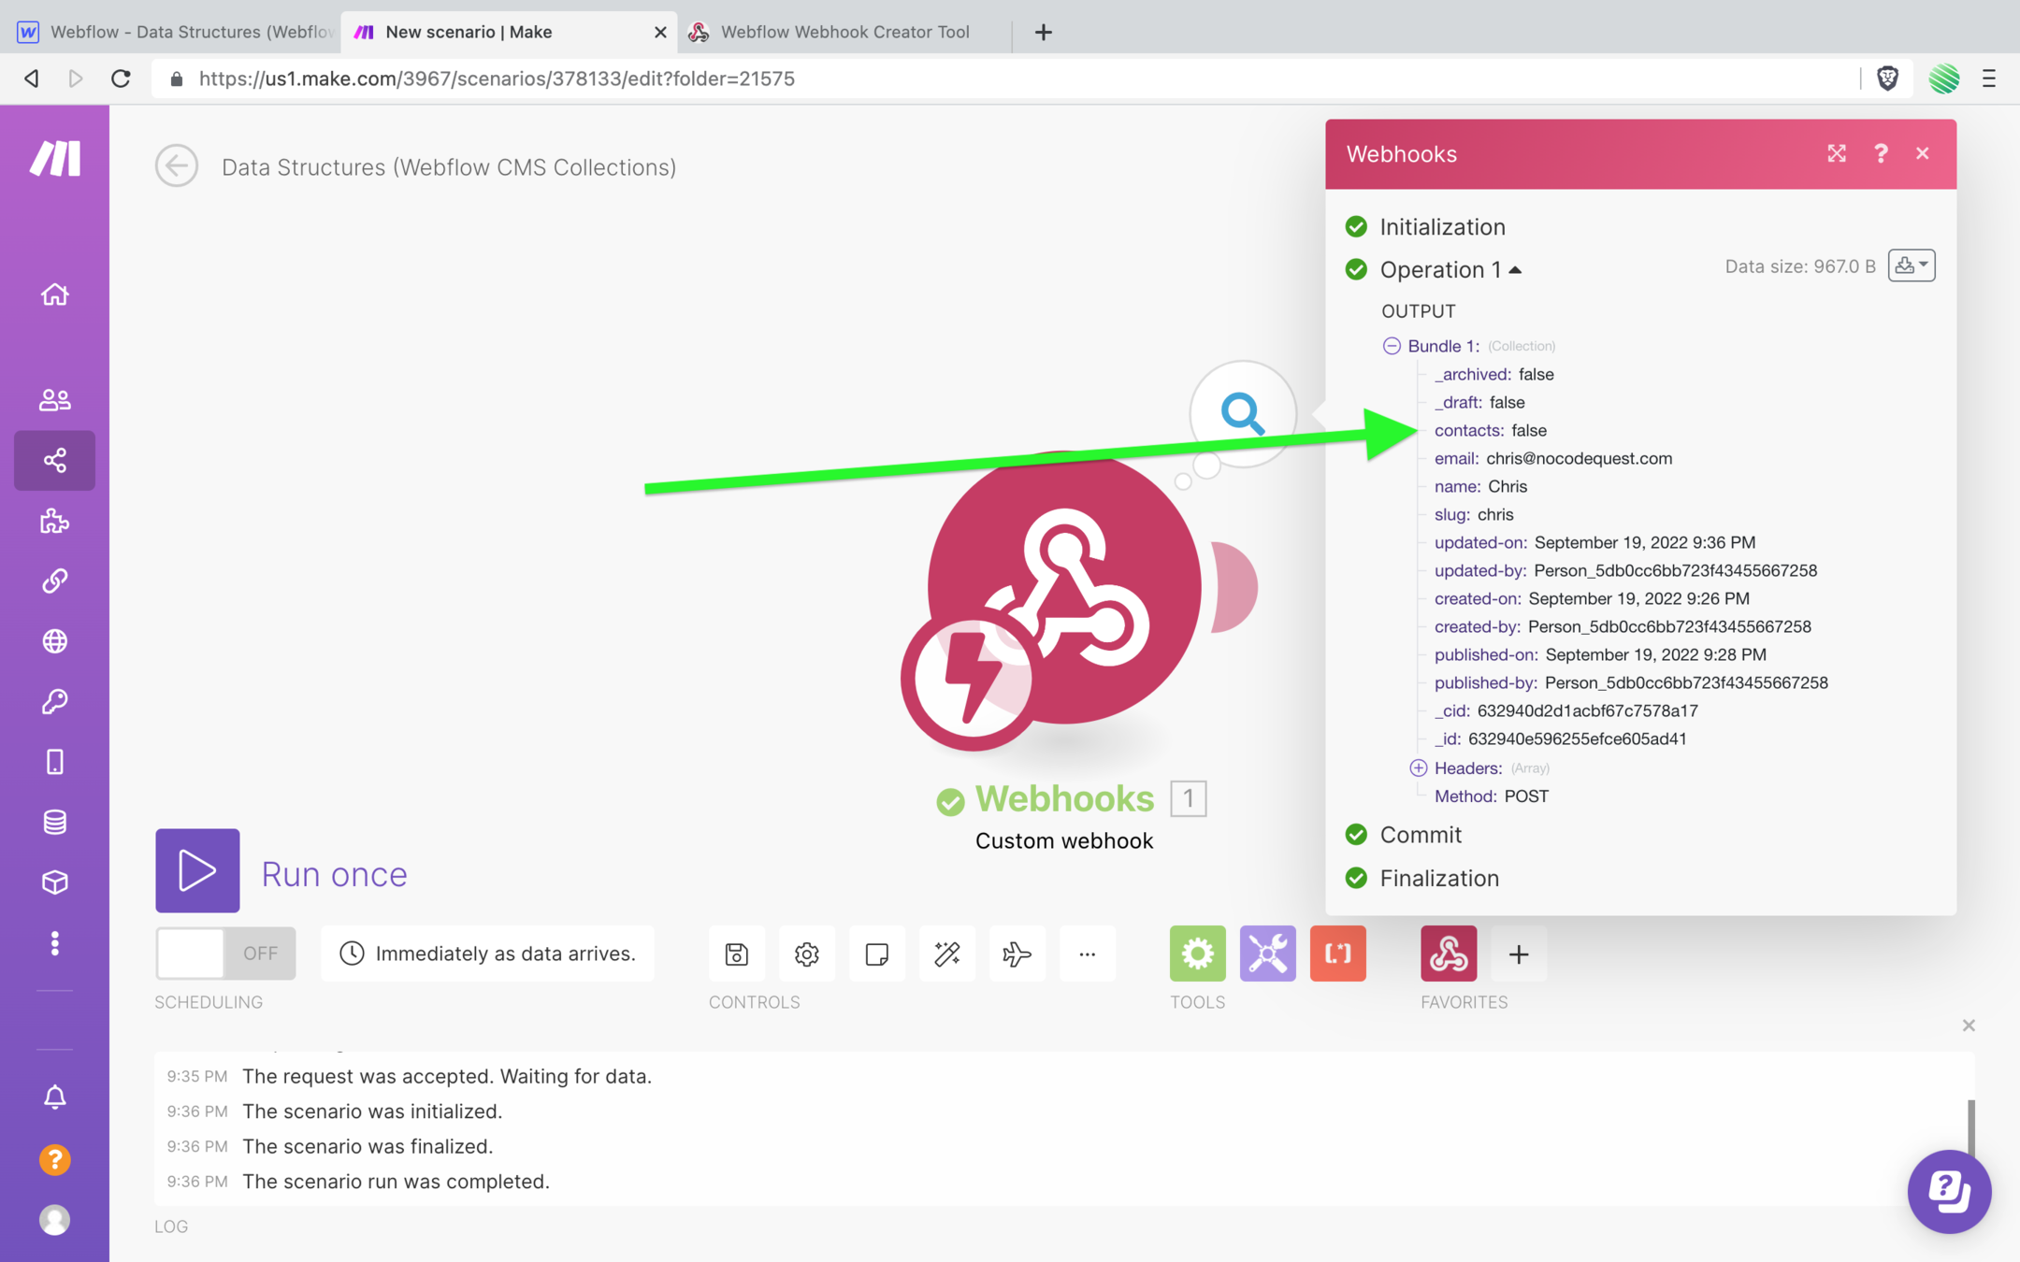Open the Keys icon in sidebar
Image resolution: width=2020 pixels, height=1262 pixels.
54,701
